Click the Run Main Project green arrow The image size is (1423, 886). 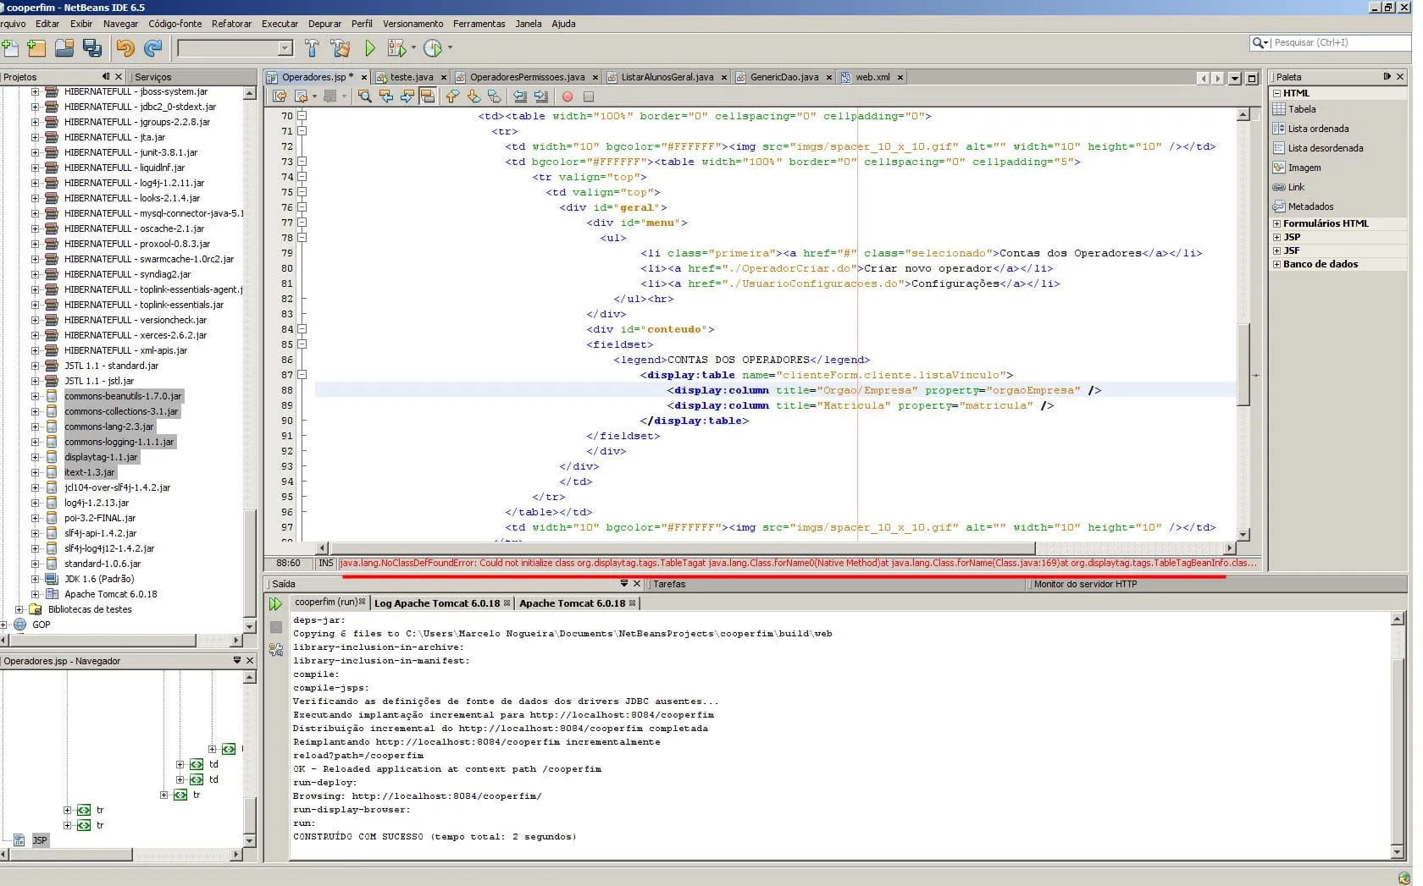(x=370, y=48)
